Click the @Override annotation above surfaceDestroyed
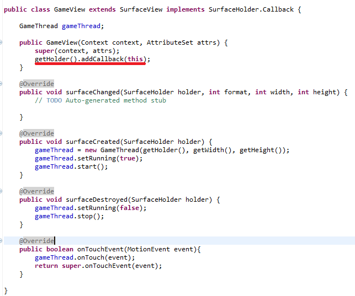The height and width of the screenshot is (296, 355). (36, 191)
